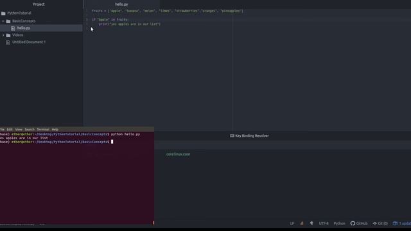This screenshot has height=231, width=411.
Task: Collapse the BasicConcepts folder arrow
Action: click(3, 21)
